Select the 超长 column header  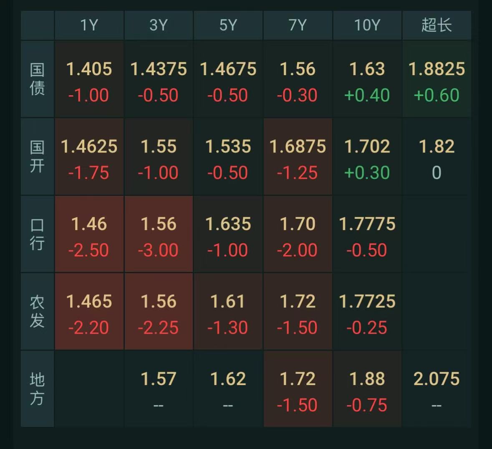(436, 25)
